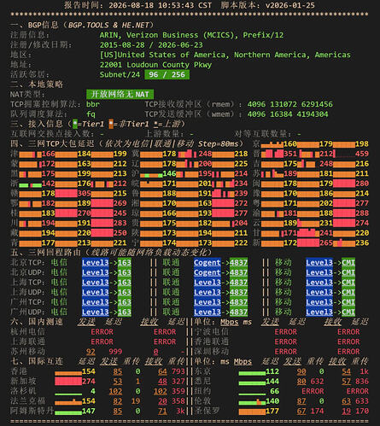The image size is (380, 426).
Task: Select 杭州电信 send ERROR value
Action: (x=102, y=332)
